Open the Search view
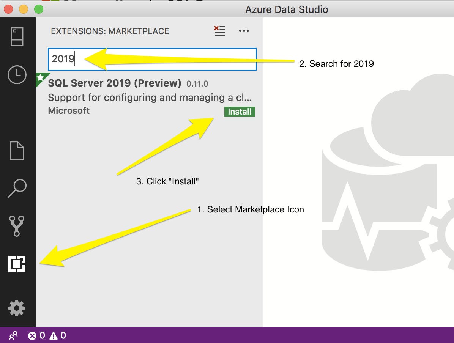The height and width of the screenshot is (343, 454). tap(17, 189)
